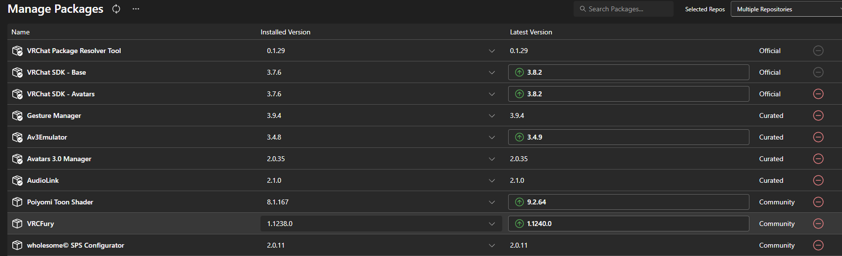Click the package icon for Avatars 3.0 Manager
This screenshot has height=256, width=842.
point(17,159)
